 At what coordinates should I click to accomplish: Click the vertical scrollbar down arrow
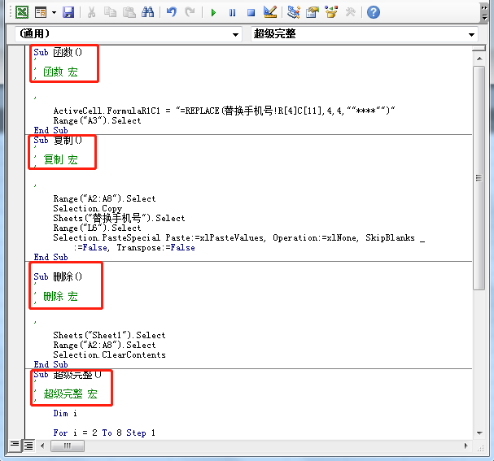(479, 433)
